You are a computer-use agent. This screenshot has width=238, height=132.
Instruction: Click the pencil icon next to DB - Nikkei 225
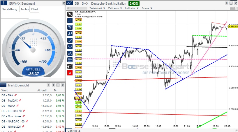click(23, 126)
